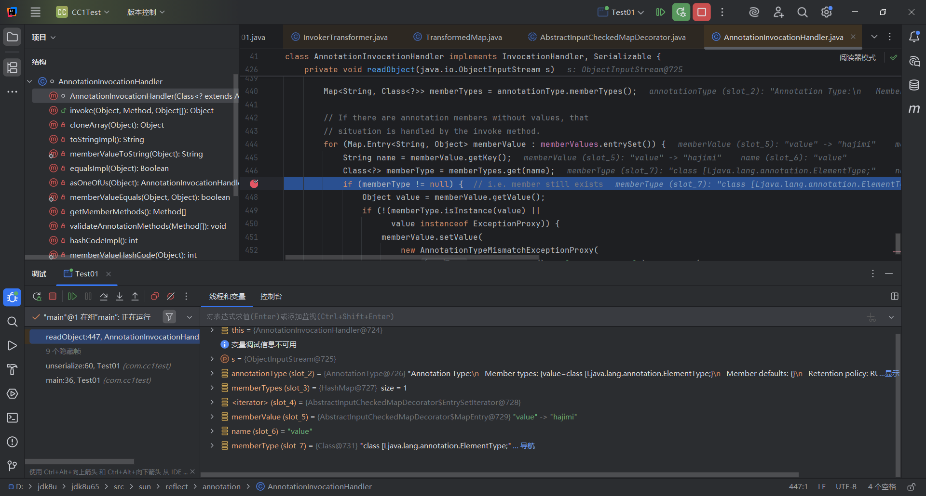Select Console tab in debugger

point(271,296)
